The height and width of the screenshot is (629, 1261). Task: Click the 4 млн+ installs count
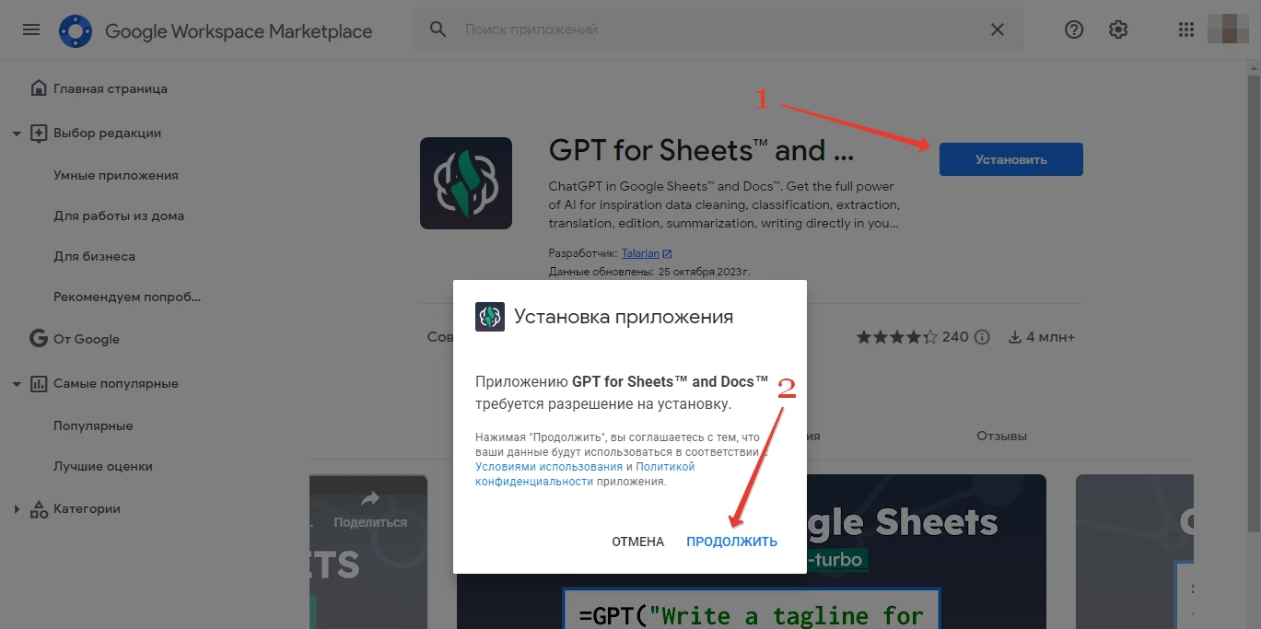click(1051, 337)
